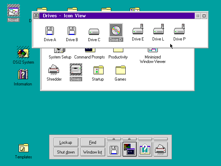Image resolution: width=221 pixels, height=166 pixels.
Task: Select the Drive A floppy icon
Action: [x=50, y=31]
